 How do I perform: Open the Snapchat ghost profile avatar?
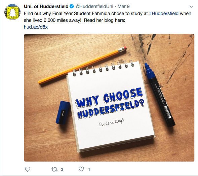point(12,12)
